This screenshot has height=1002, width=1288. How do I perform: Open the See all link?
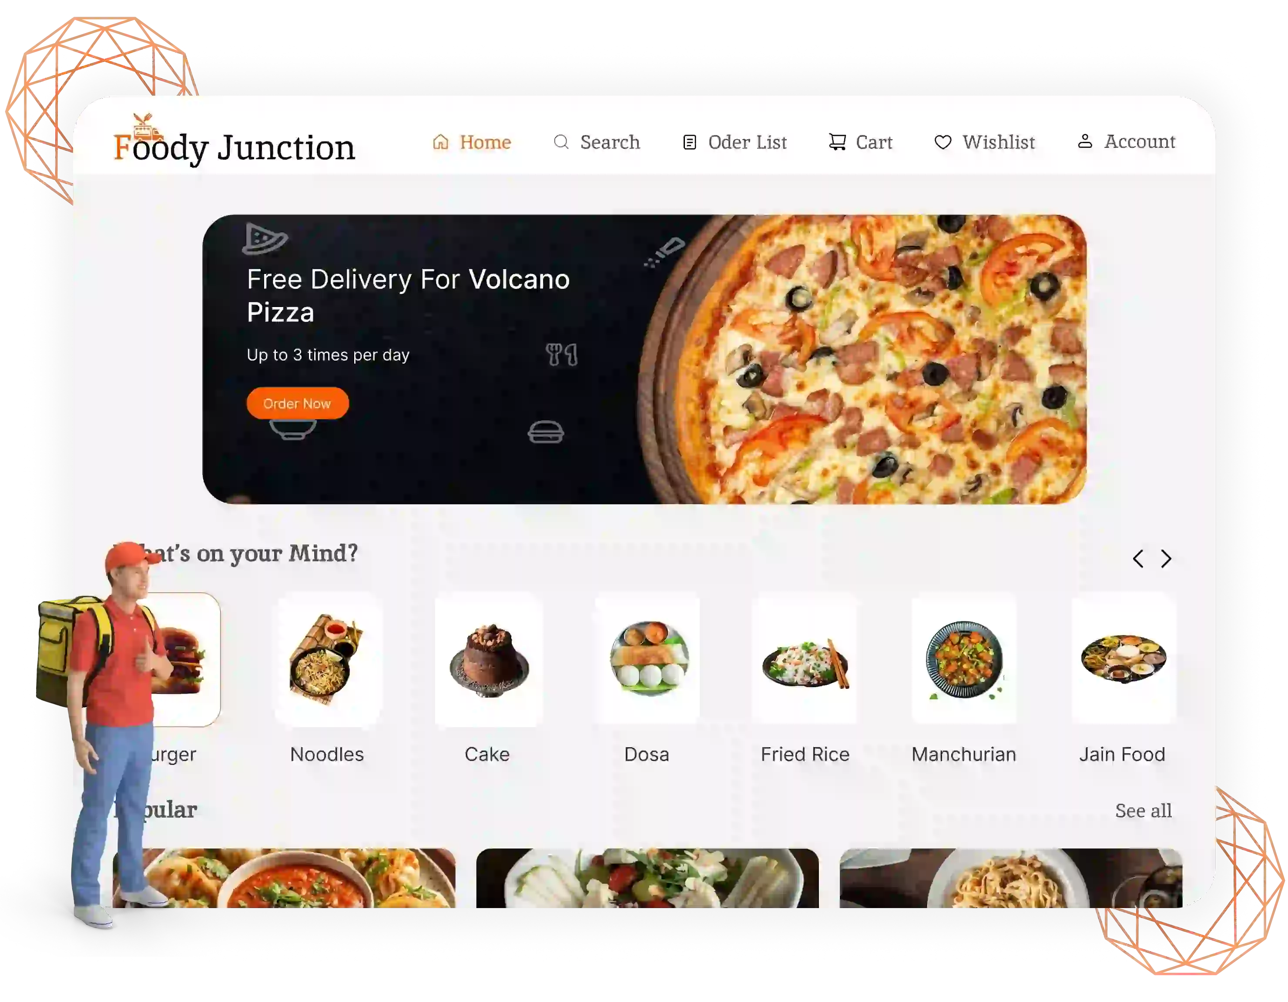1143,811
